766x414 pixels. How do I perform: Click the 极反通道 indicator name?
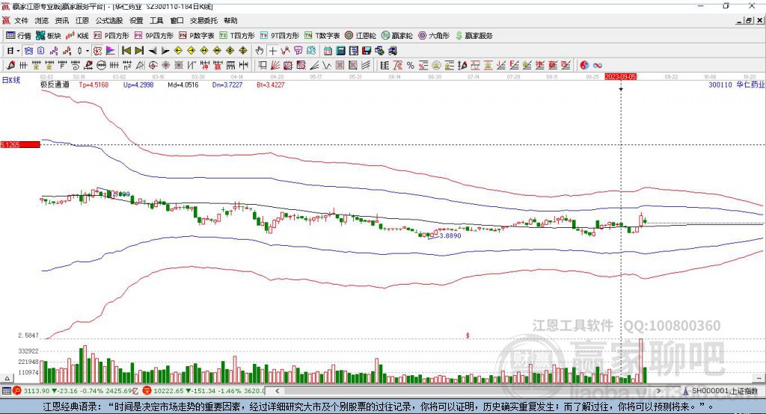55,85
